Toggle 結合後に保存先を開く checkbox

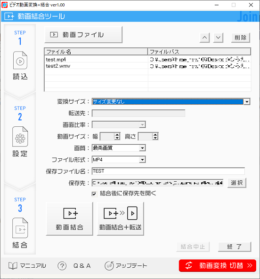coord(94,194)
